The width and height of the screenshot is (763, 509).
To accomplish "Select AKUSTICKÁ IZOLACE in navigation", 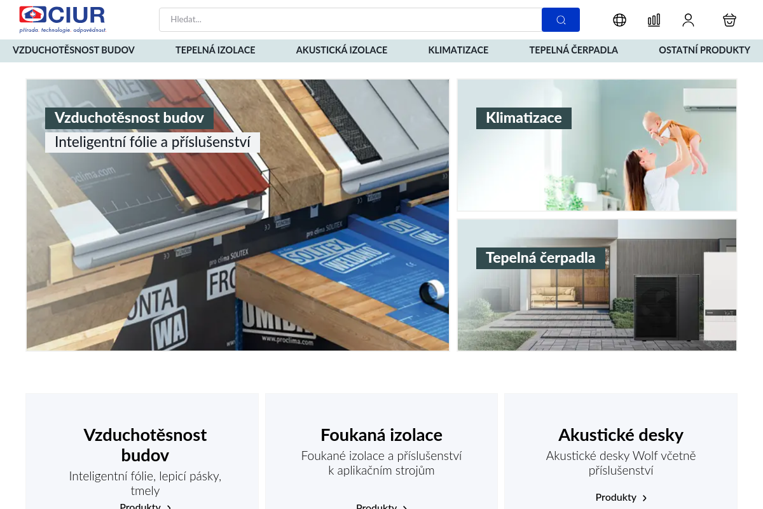I will coord(341,50).
